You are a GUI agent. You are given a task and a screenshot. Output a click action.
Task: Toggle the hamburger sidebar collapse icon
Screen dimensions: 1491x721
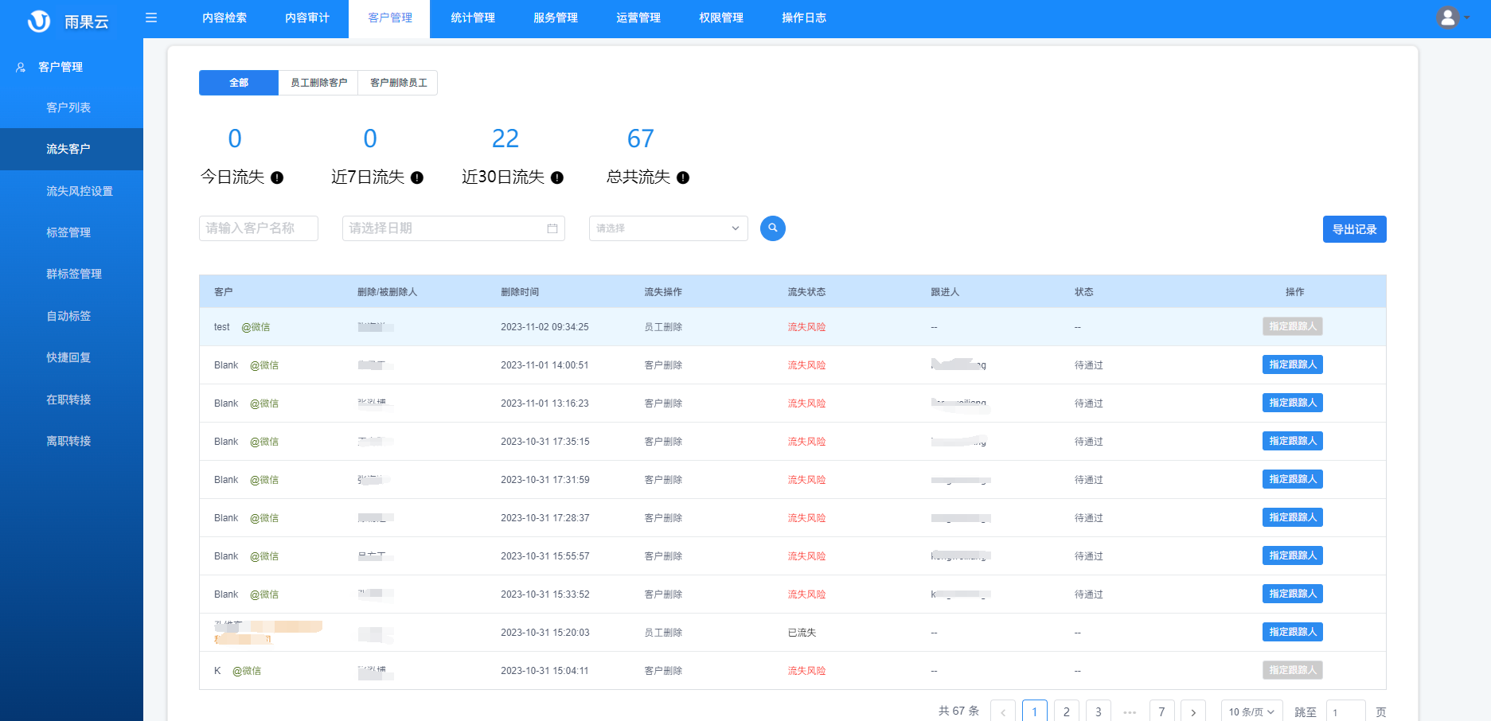click(151, 18)
